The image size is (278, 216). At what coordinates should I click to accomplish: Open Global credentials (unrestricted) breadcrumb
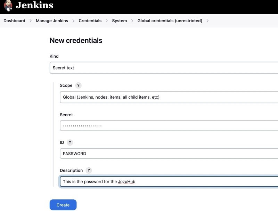click(x=170, y=21)
